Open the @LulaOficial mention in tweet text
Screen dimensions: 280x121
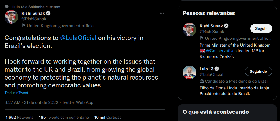78,38
